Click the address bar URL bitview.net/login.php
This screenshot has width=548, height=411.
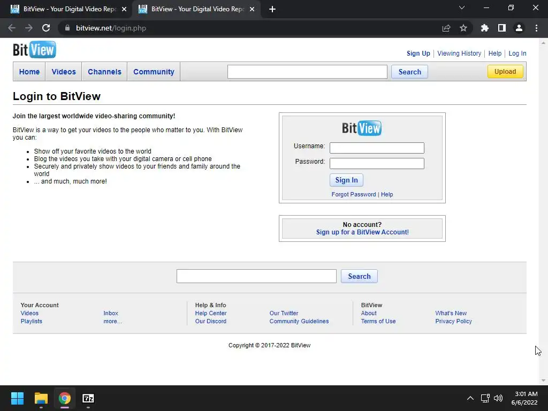point(111,28)
